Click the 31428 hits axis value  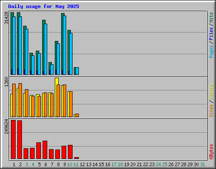pos(6,18)
